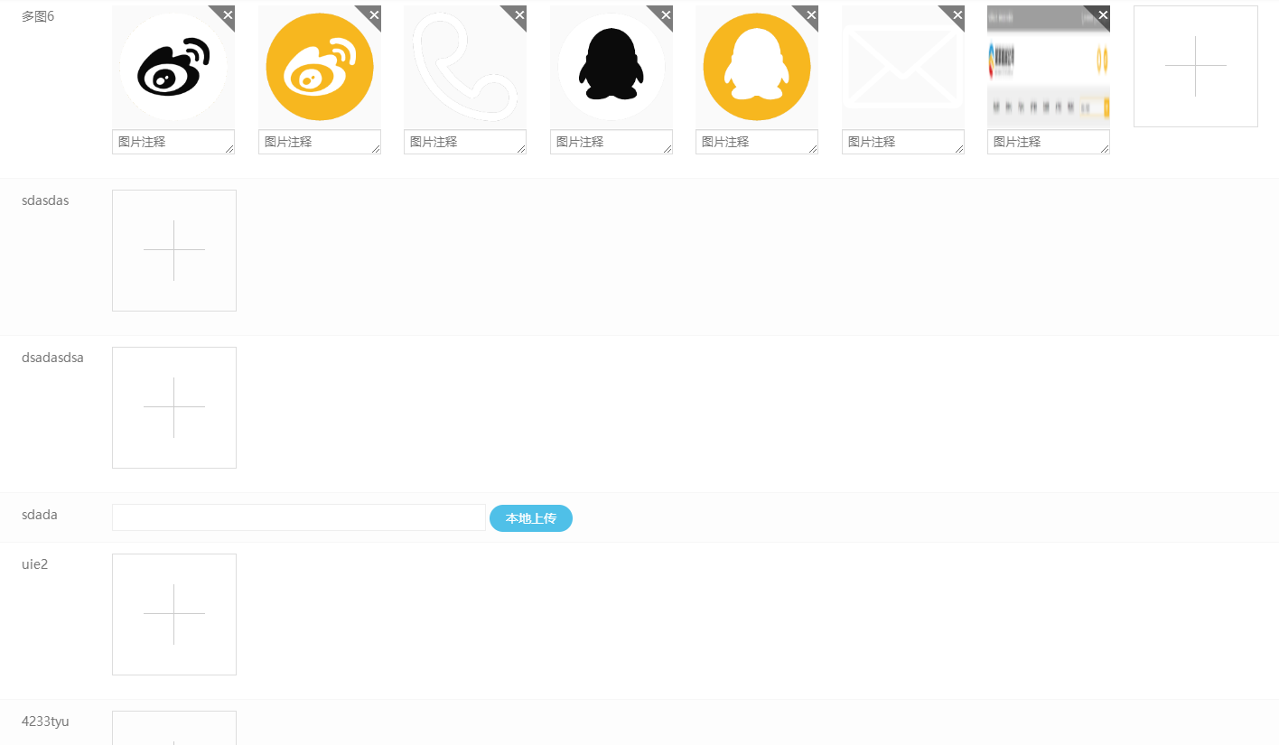The width and height of the screenshot is (1279, 745).
Task: Remove the black Weibo image
Action: click(x=228, y=14)
